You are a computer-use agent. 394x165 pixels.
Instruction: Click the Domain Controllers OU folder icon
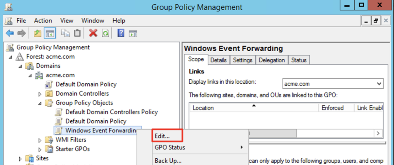pos(49,94)
